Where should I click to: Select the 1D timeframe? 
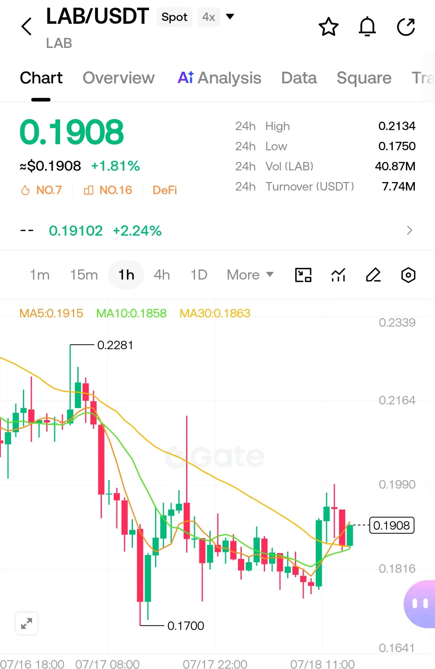coord(199,275)
